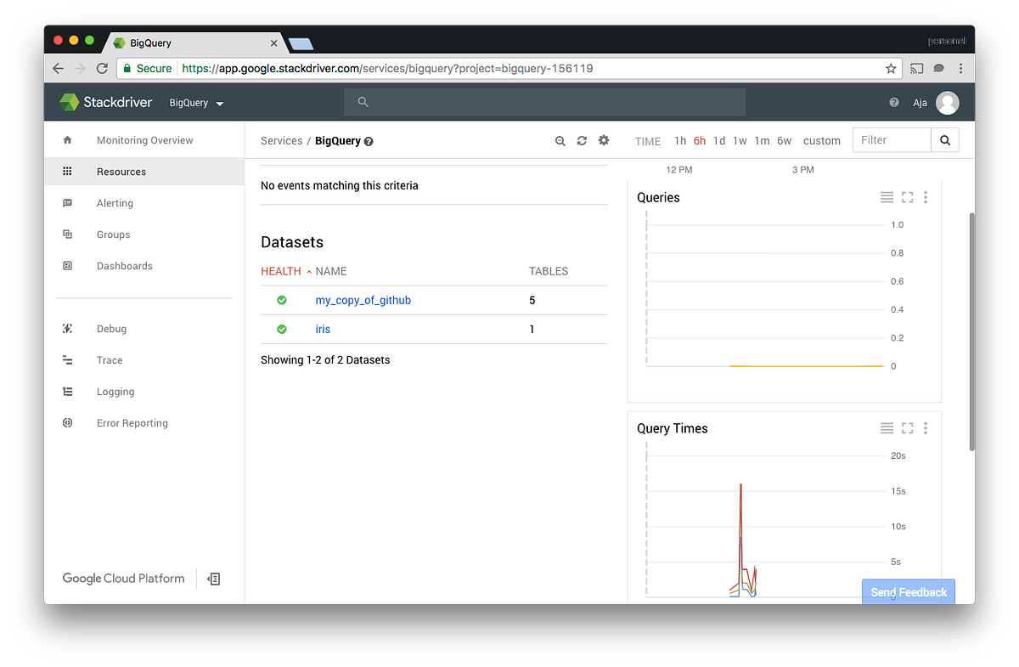
Task: Enable the custom time range
Action: (x=821, y=141)
